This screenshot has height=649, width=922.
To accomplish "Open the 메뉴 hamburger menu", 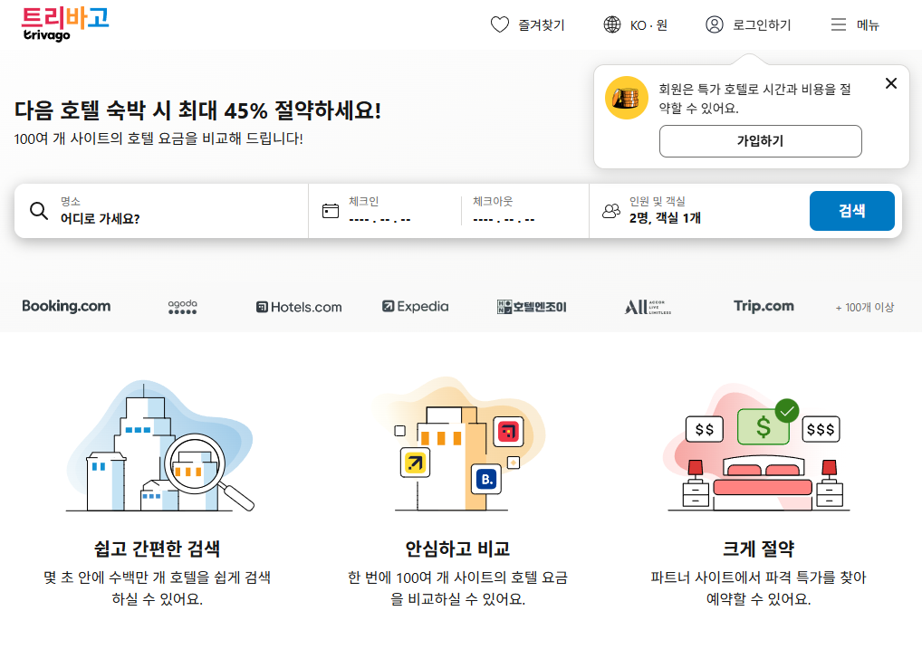I will (853, 24).
